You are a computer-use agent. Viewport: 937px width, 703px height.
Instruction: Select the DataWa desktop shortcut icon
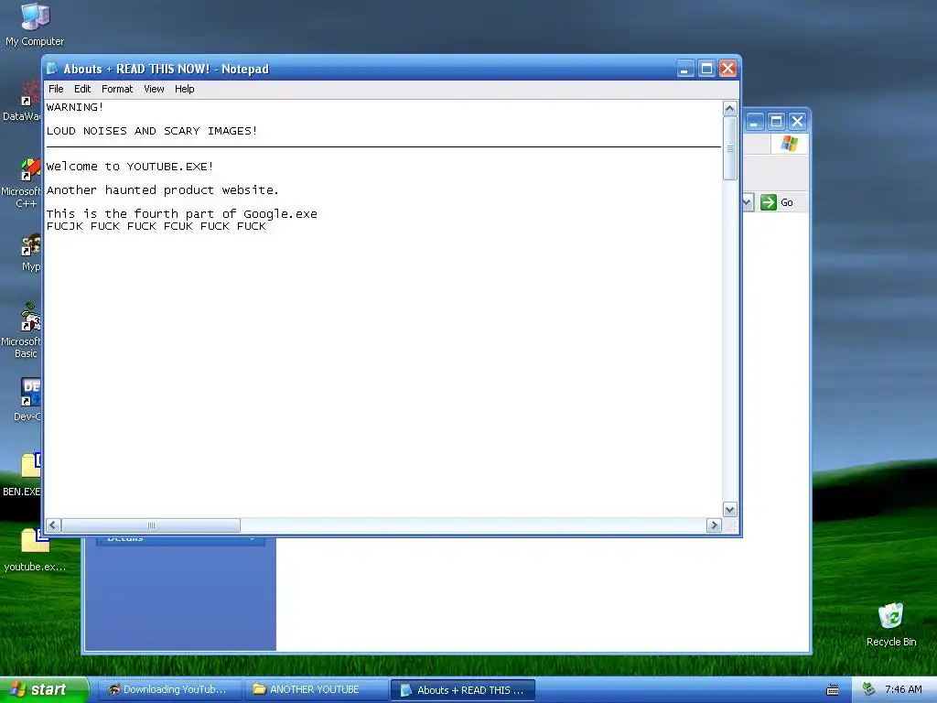(x=22, y=102)
